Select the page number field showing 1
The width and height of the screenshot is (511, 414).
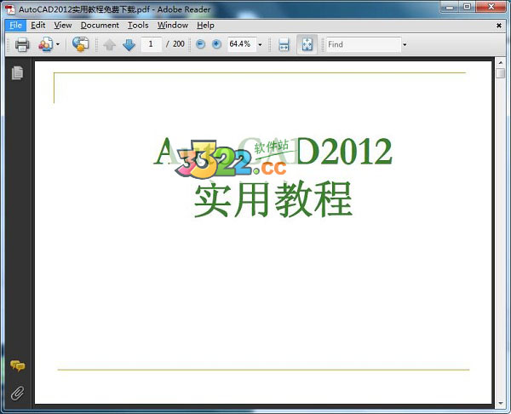tap(152, 44)
